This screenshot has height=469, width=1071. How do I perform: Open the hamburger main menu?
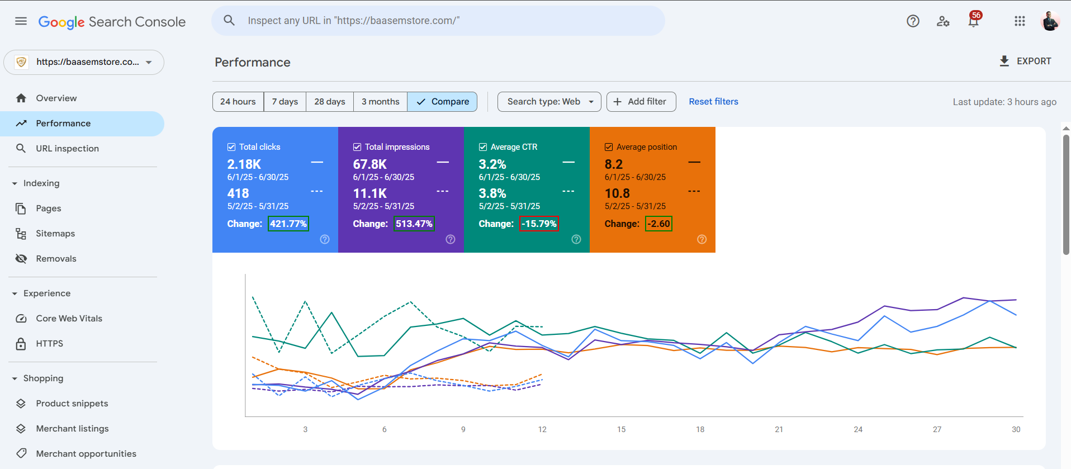click(x=21, y=21)
